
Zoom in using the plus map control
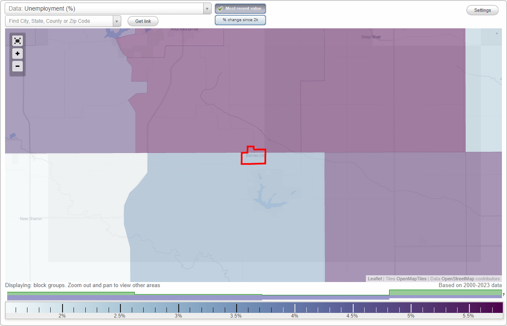pyautogui.click(x=17, y=53)
